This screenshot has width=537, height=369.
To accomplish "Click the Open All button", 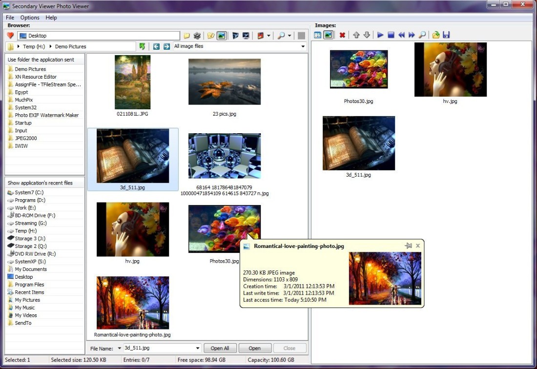I will click(x=220, y=348).
